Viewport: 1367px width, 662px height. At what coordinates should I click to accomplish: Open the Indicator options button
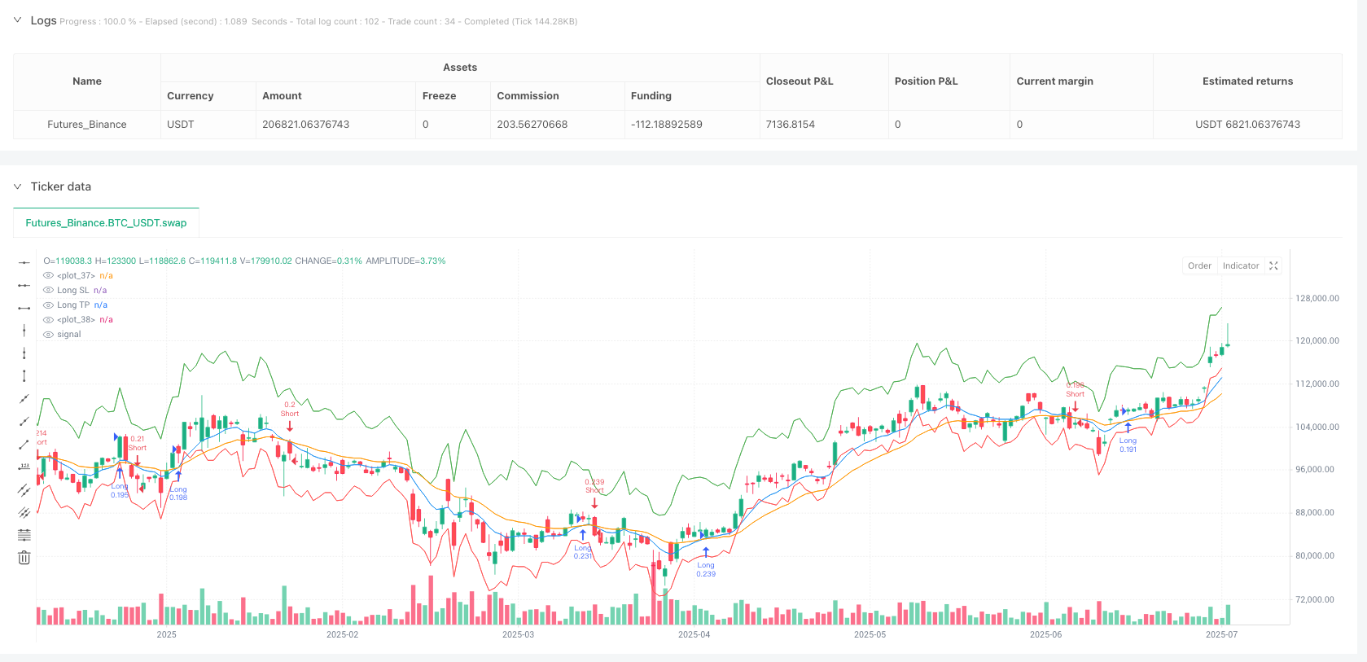1240,266
